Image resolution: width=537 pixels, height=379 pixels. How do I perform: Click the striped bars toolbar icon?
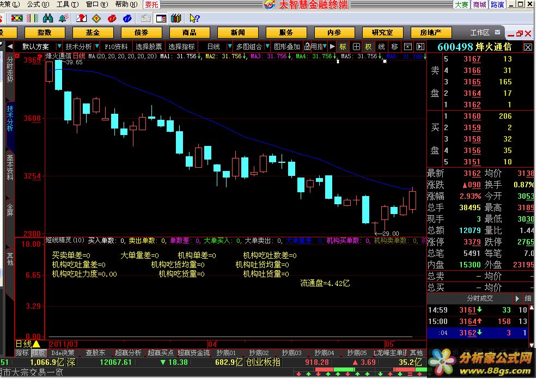coord(33,18)
